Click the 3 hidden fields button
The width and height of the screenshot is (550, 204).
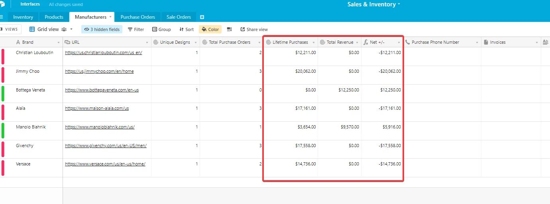(x=102, y=29)
